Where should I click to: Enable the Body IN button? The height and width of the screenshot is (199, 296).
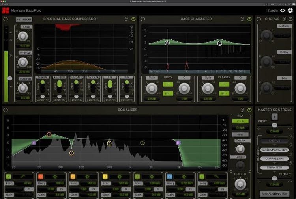coord(168,84)
